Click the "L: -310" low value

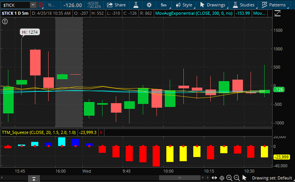(113, 13)
